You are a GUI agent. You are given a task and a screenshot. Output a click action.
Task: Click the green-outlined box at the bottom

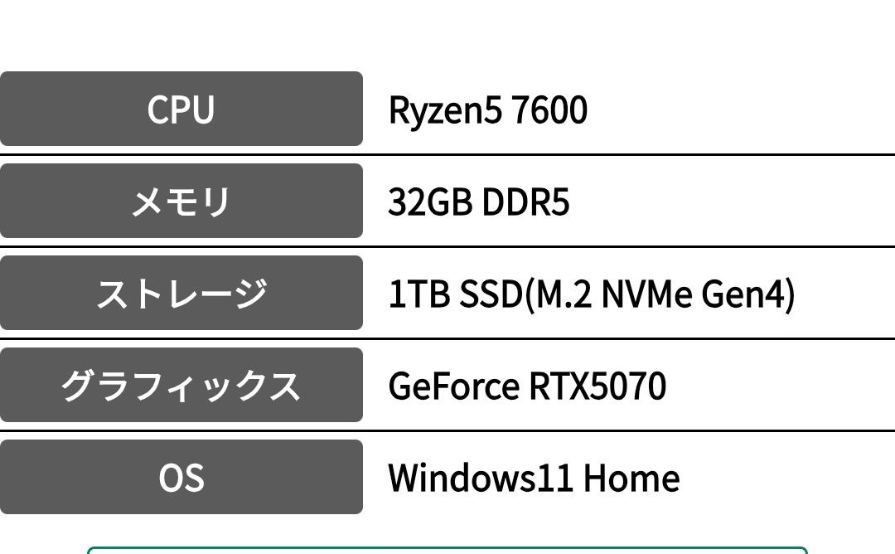click(x=447, y=550)
